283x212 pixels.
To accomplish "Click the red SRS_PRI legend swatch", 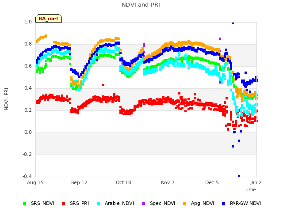I will pos(63,204).
